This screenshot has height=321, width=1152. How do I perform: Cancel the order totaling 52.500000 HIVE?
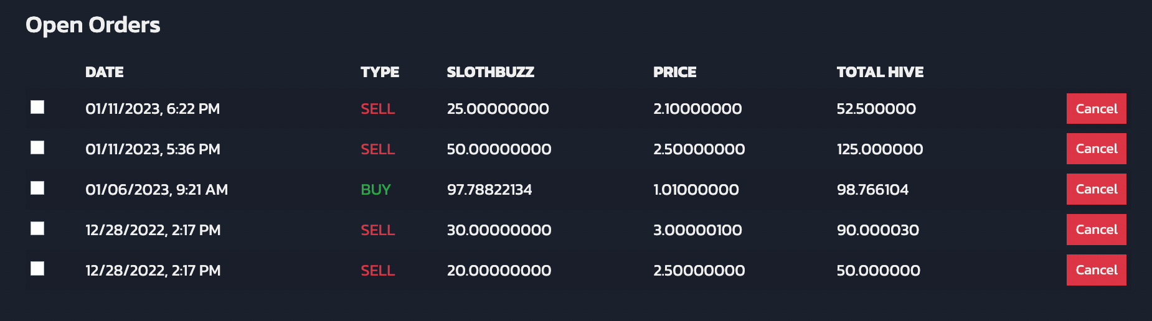(1096, 109)
